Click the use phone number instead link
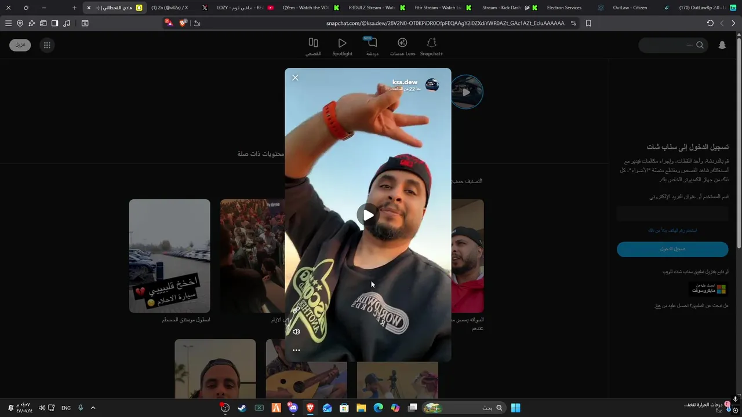Viewport: 742px width, 417px height. pyautogui.click(x=672, y=231)
